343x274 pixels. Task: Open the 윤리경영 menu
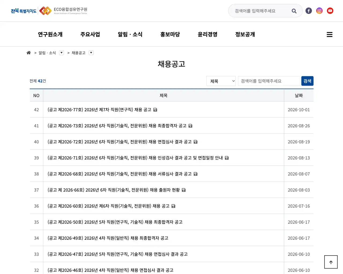click(x=207, y=34)
